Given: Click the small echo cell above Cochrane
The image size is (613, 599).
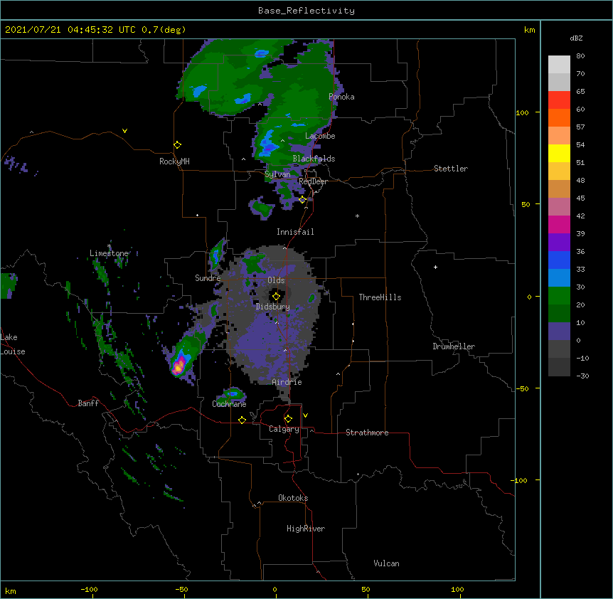Looking at the screenshot, I should tap(233, 393).
